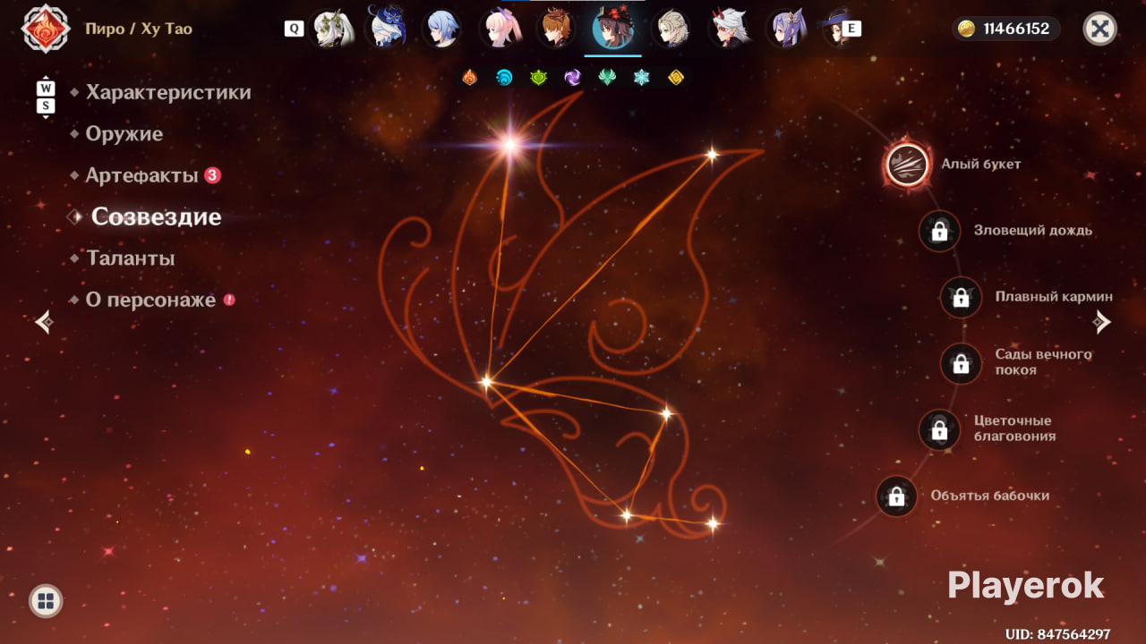Open the four-square grid menu button
This screenshot has width=1146, height=644.
coord(46,600)
